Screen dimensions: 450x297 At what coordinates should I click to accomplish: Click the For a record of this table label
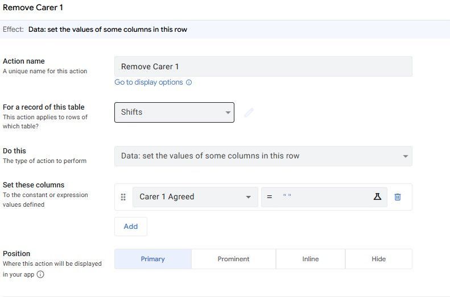[x=44, y=107]
